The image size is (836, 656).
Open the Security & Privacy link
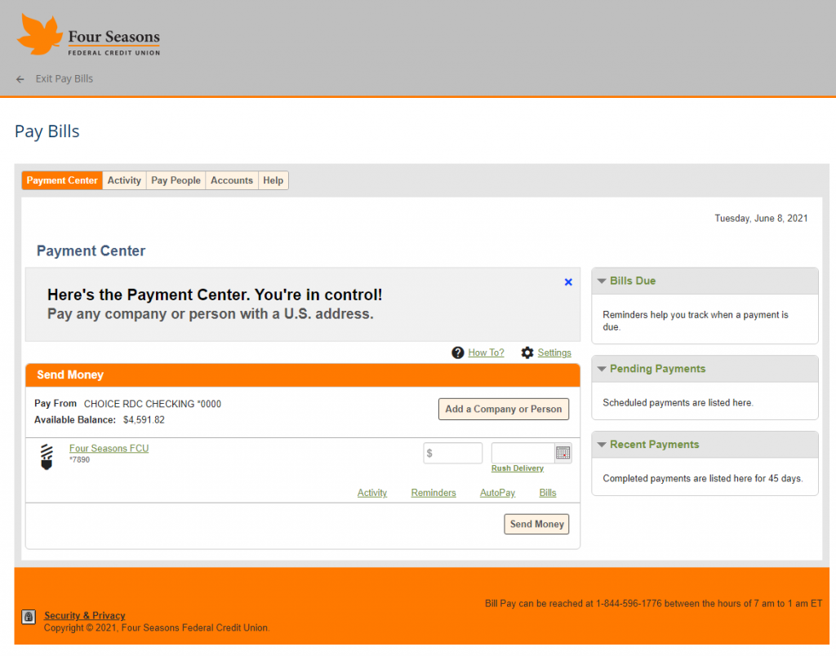click(85, 615)
